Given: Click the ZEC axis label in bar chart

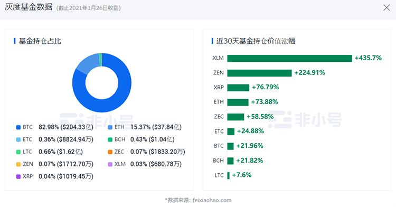Looking at the screenshot, I should pos(219,117).
